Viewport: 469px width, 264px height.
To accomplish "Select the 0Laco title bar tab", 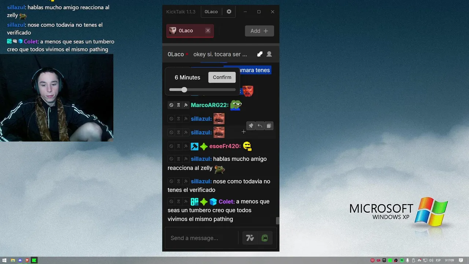I will pyautogui.click(x=211, y=12).
